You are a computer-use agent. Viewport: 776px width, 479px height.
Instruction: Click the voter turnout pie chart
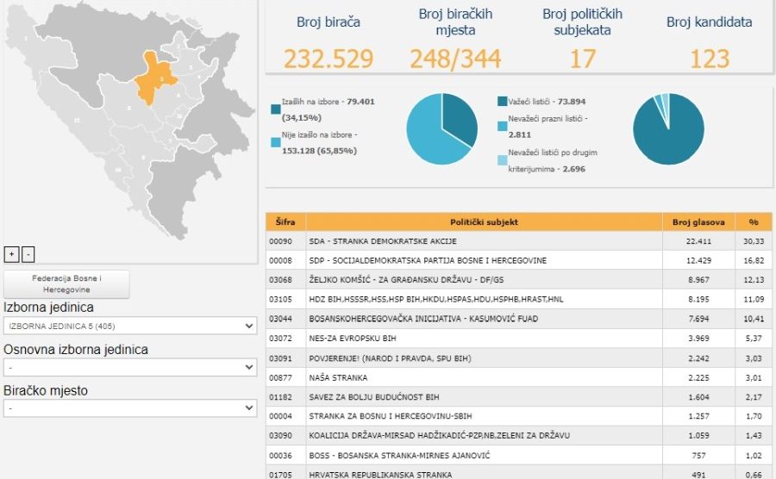(441, 129)
